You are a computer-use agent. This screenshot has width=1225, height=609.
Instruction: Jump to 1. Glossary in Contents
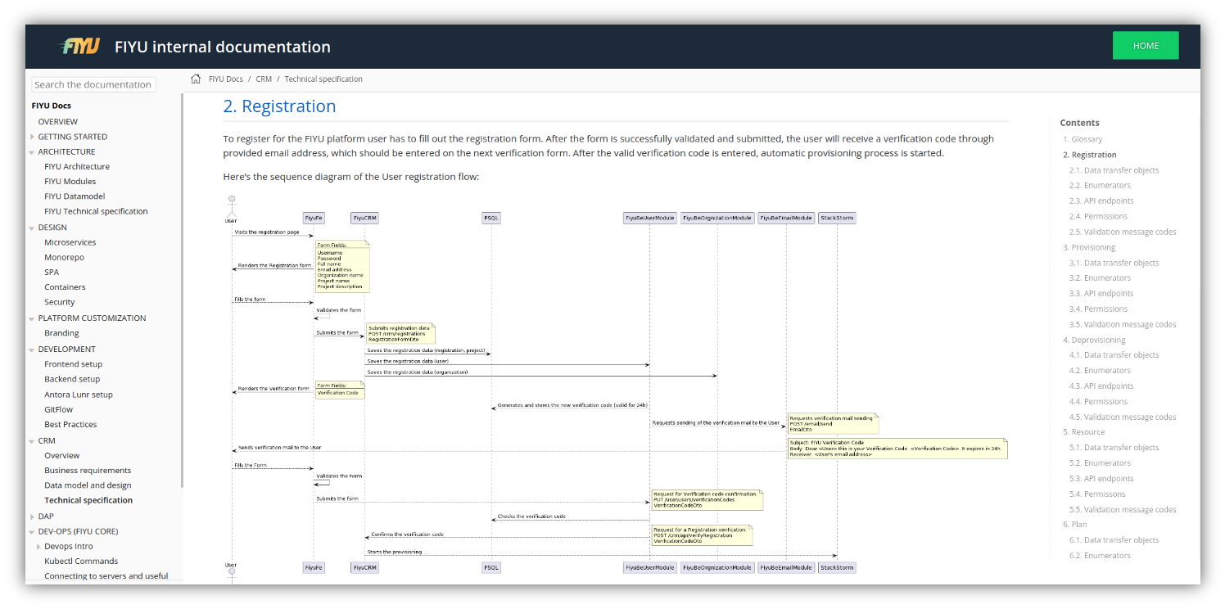tap(1083, 139)
